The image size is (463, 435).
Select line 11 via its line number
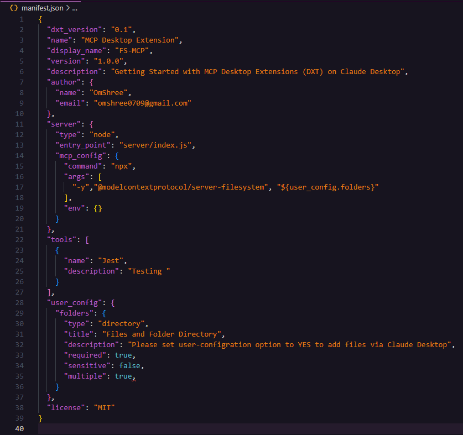[21, 124]
